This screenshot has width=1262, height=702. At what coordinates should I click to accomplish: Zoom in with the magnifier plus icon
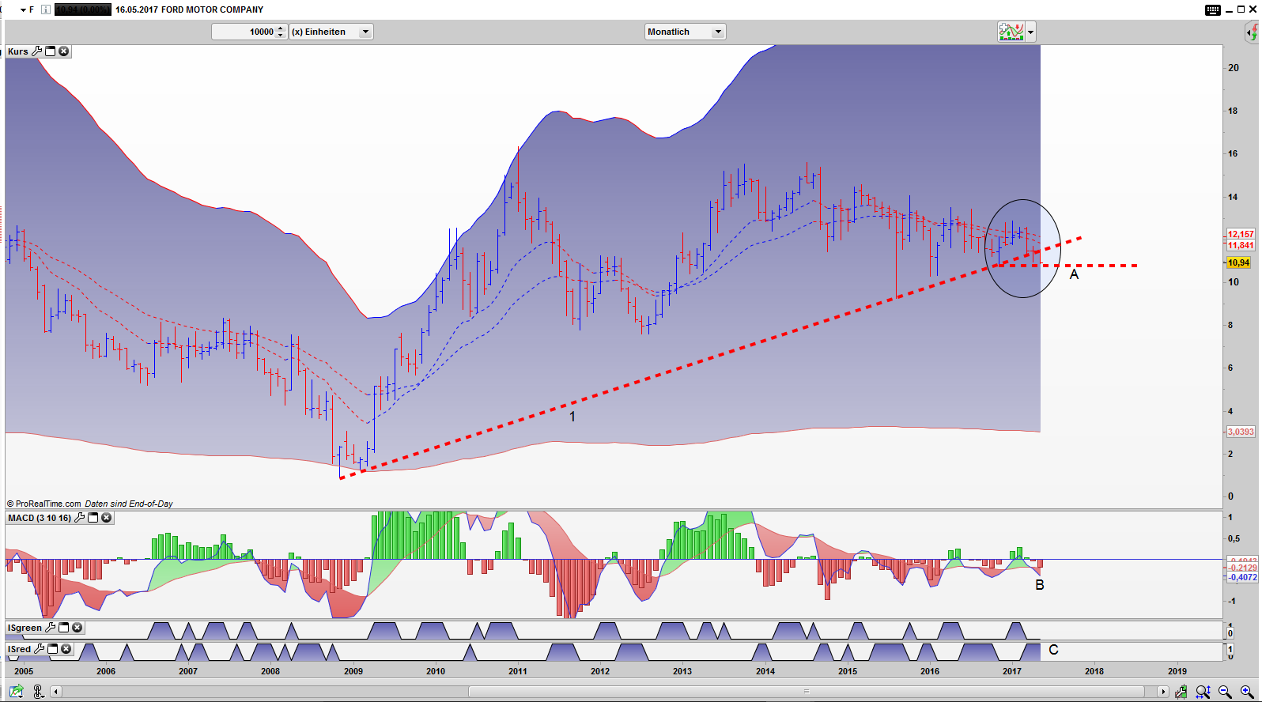pyautogui.click(x=1247, y=692)
